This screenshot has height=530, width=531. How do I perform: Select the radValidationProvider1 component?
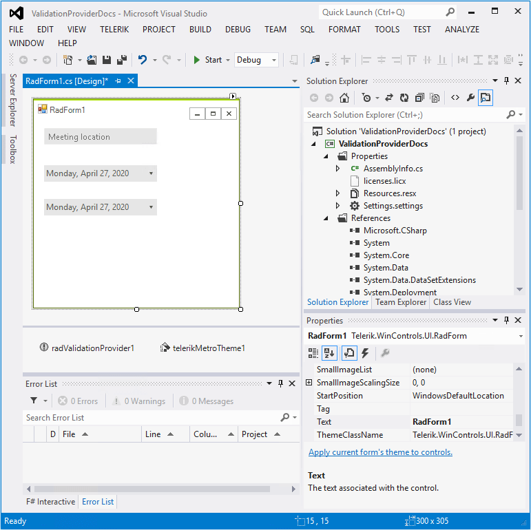coord(87,348)
